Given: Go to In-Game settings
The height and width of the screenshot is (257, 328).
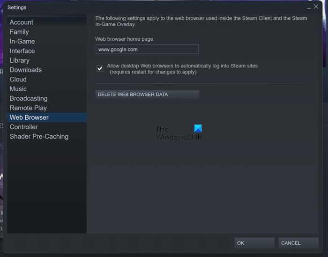Looking at the screenshot, I should (x=22, y=41).
